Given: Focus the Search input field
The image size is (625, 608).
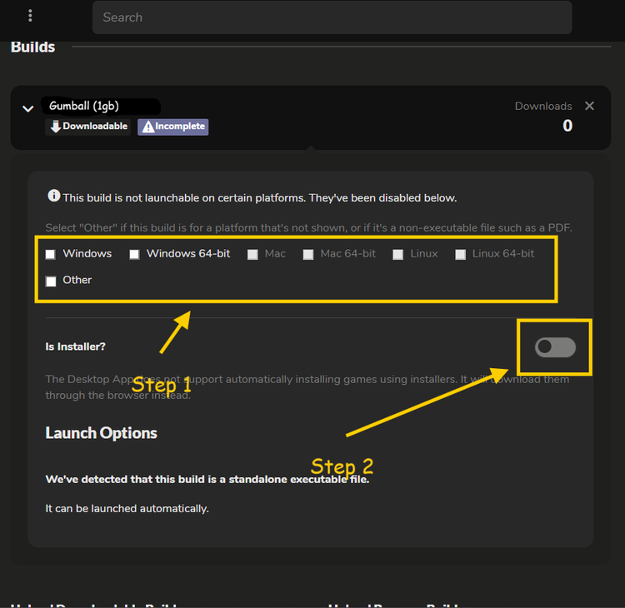Looking at the screenshot, I should click(x=332, y=17).
